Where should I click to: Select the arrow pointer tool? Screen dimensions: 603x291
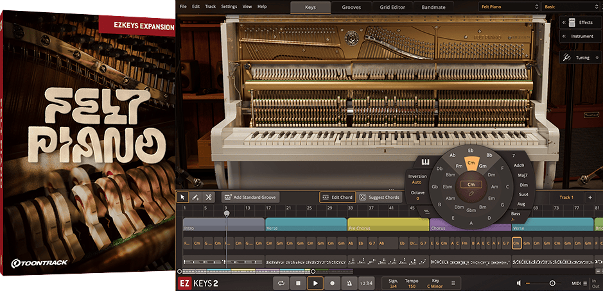182,197
